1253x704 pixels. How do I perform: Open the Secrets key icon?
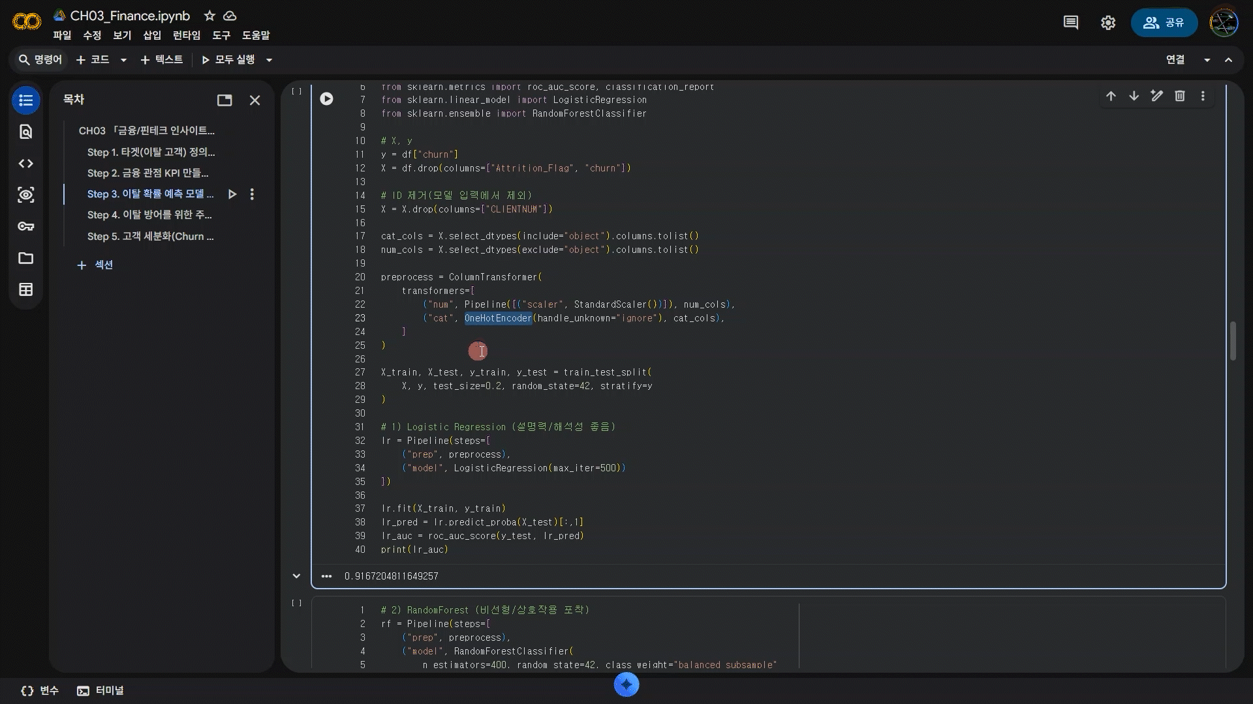[25, 226]
